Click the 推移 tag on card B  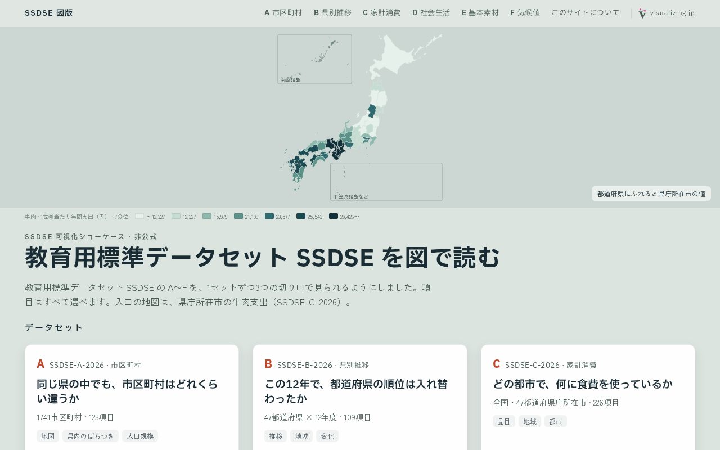(276, 436)
